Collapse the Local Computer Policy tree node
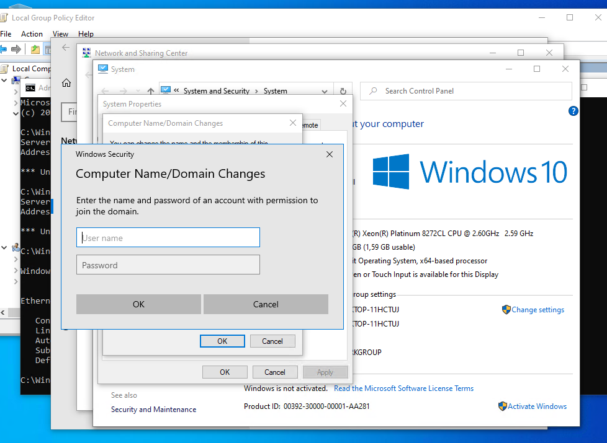Viewport: 607px width, 443px height. (4, 79)
